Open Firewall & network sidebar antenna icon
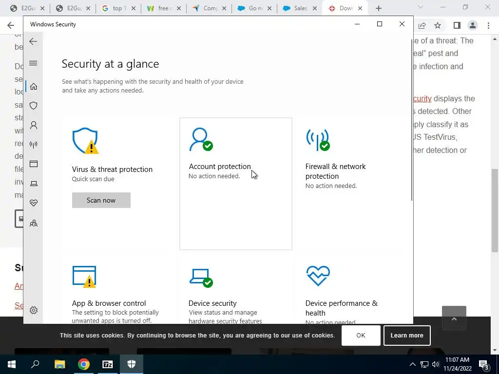Image resolution: width=499 pixels, height=374 pixels. point(34,145)
